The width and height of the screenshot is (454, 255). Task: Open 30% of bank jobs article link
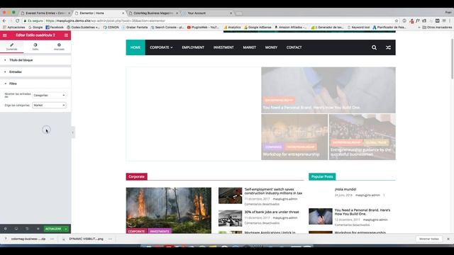point(272,212)
